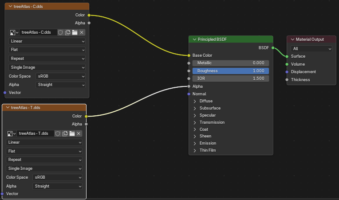Click Thickness input socket on Material Output

[287, 80]
